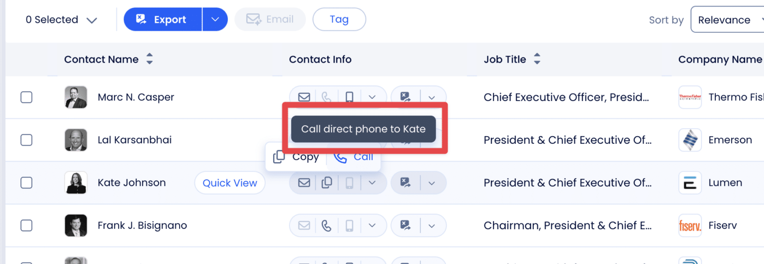Tick the checkbox beside Lal Karsanbhai
Image resolution: width=764 pixels, height=264 pixels.
click(x=26, y=140)
